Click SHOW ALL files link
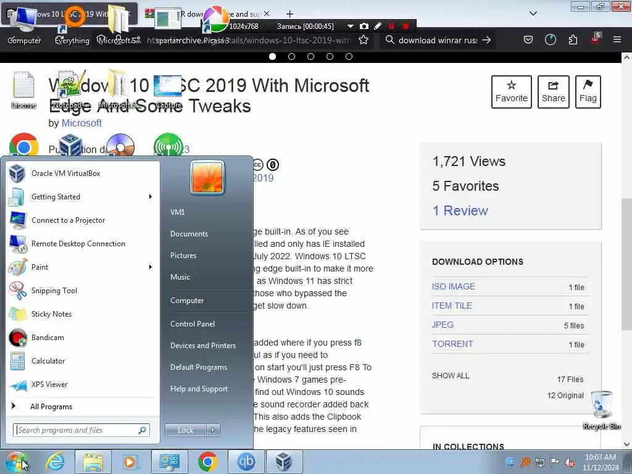This screenshot has width=632, height=474. pos(451,376)
